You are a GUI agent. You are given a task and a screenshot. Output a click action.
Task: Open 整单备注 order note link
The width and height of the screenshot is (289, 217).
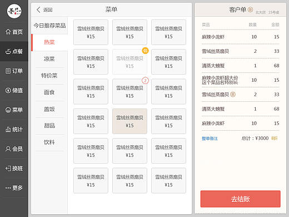point(210,139)
